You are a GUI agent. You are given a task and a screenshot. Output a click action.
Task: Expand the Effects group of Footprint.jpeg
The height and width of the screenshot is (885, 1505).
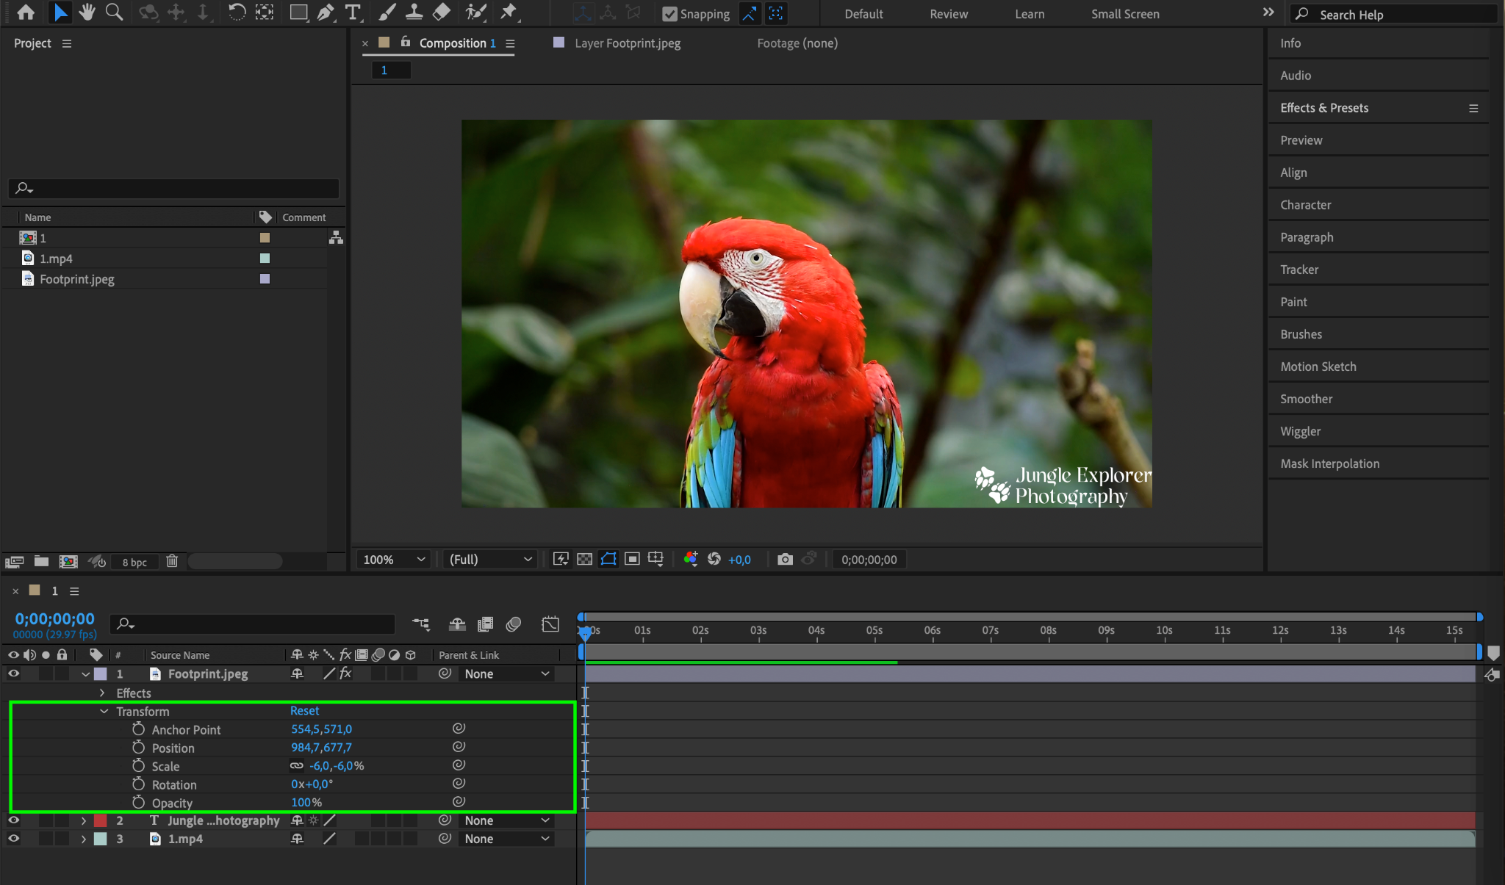point(102,693)
